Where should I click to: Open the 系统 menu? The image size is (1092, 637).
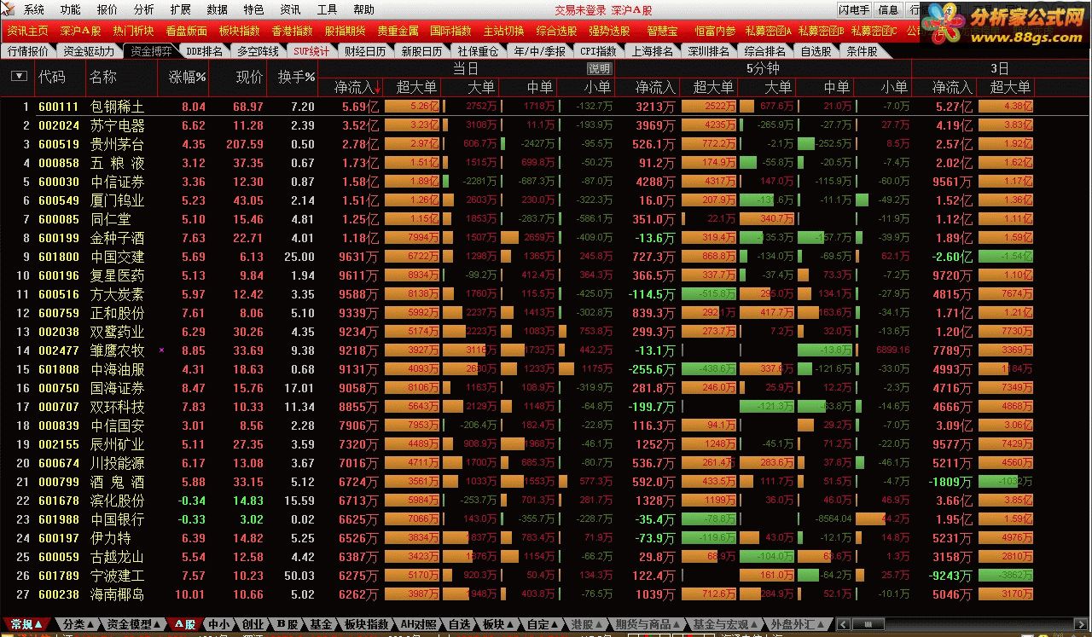[34, 9]
